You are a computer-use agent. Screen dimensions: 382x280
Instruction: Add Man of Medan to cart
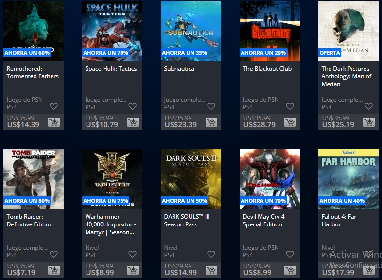tap(368, 122)
